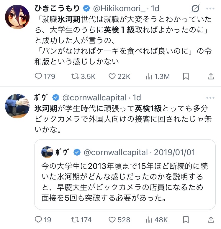The height and width of the screenshot is (229, 221).
Task: Open ボヴ's profile picture
Action: point(17,106)
